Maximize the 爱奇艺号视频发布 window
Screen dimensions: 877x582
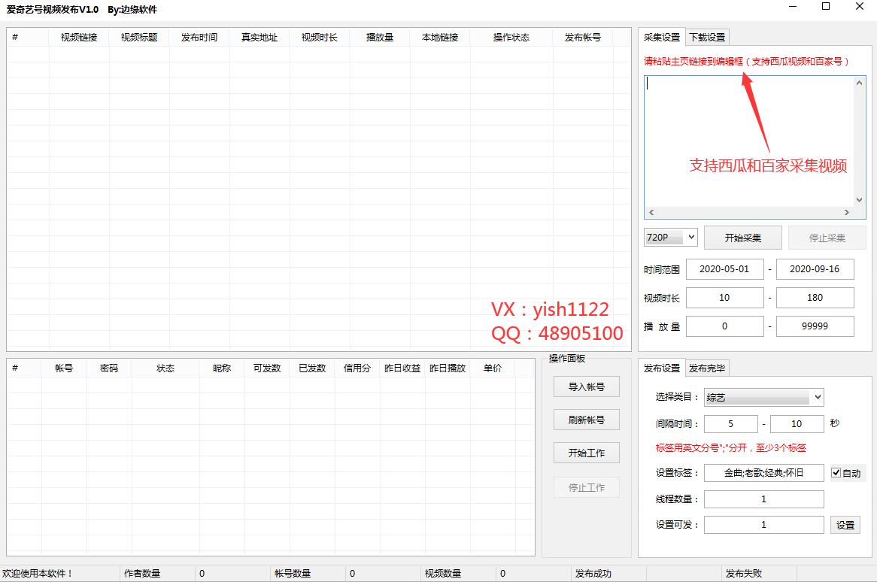coord(826,7)
